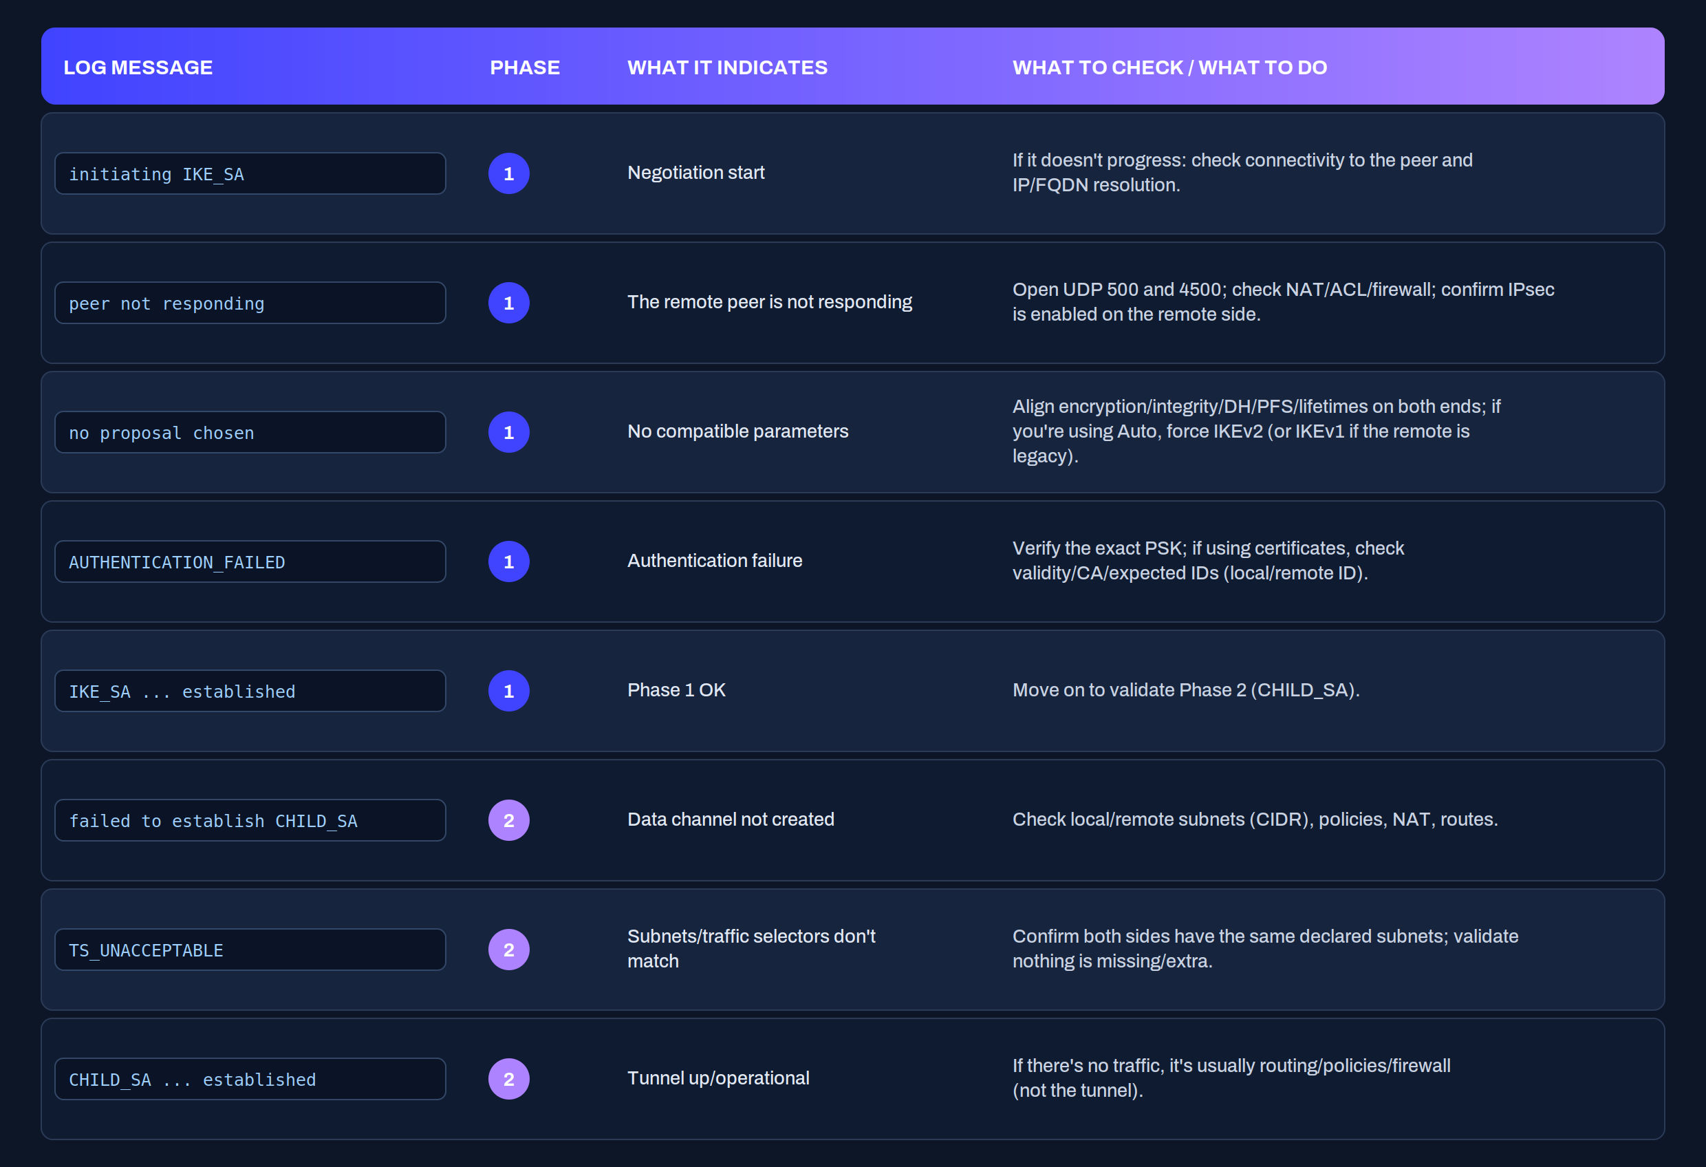Image resolution: width=1706 pixels, height=1167 pixels.
Task: Click phase 1 badge for AUTHENTICATION_FAILED row
Action: point(509,562)
